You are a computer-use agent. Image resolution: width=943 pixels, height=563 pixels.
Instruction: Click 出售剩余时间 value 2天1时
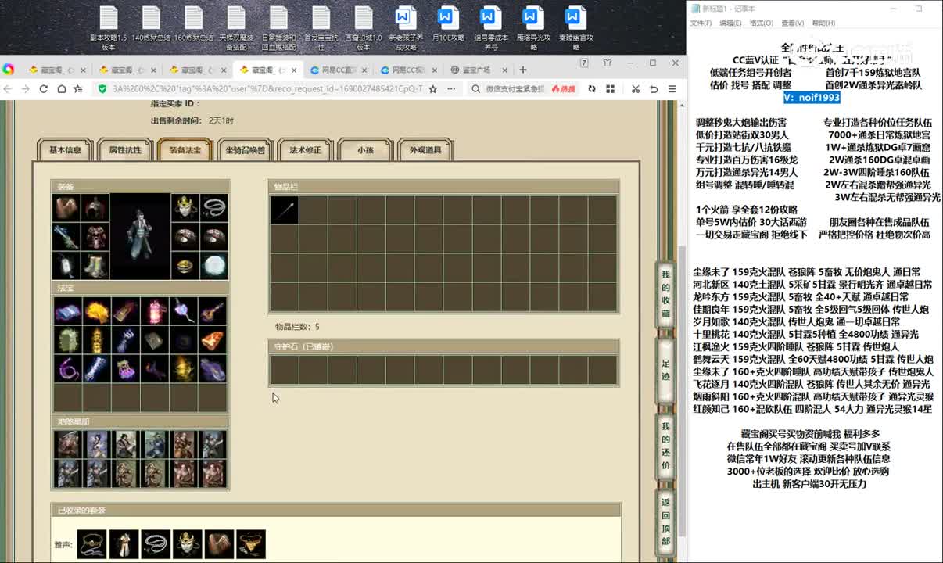221,121
